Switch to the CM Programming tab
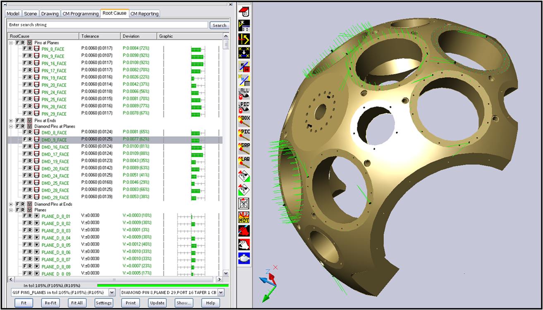Screen dimensions: 543x310 [81, 14]
